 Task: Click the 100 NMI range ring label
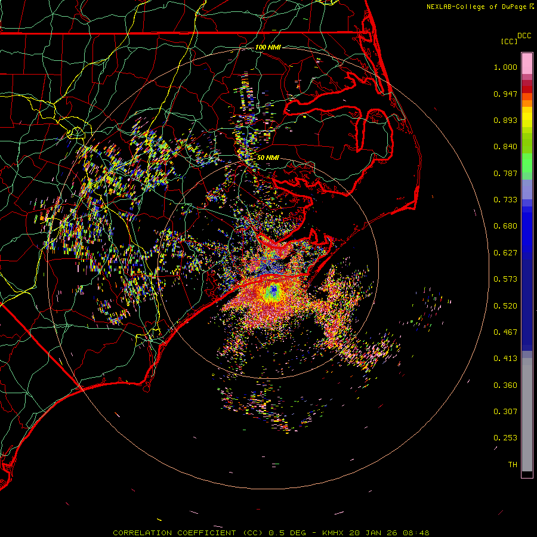pos(268,47)
